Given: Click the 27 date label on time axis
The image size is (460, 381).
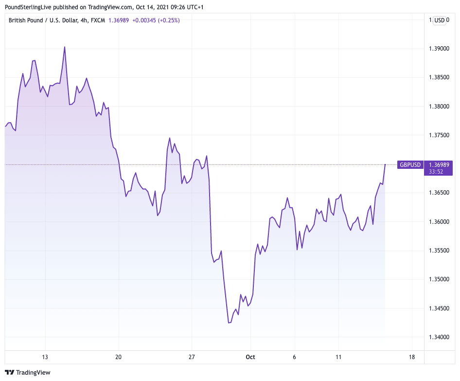Looking at the screenshot, I should [x=192, y=357].
